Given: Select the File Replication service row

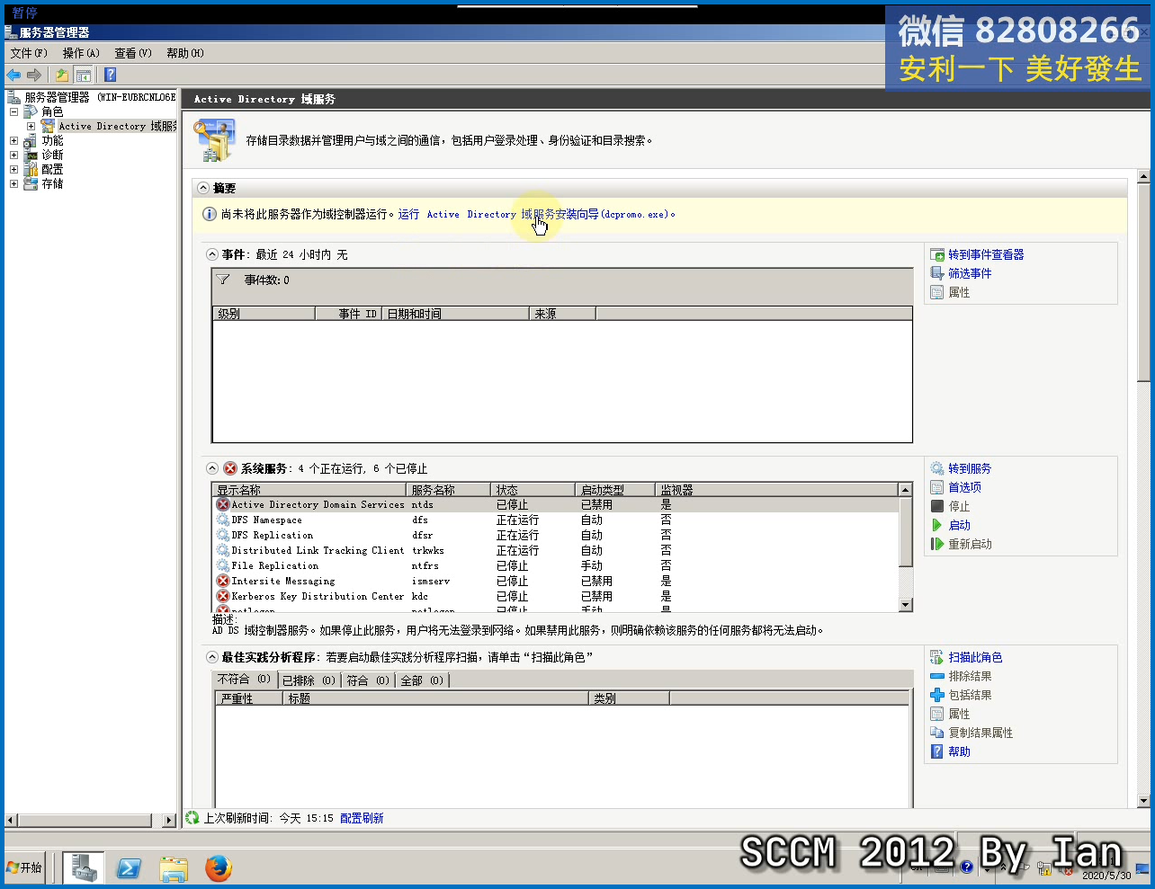Looking at the screenshot, I should [x=556, y=566].
